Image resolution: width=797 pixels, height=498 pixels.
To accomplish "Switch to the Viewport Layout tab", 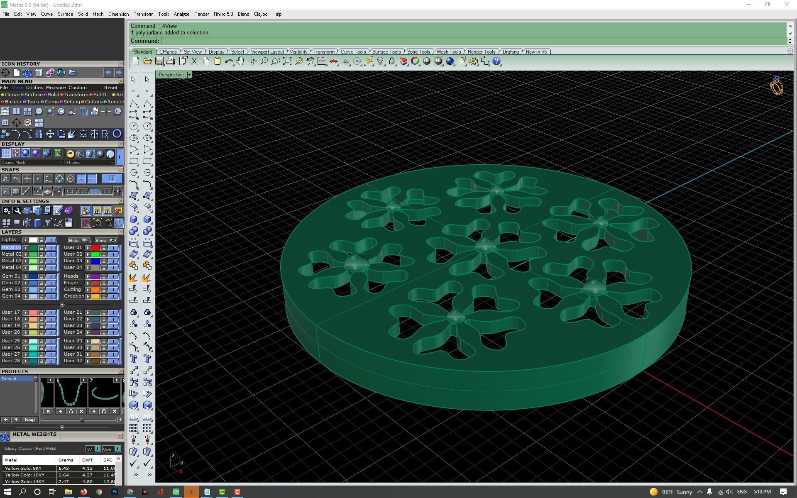I will (267, 52).
